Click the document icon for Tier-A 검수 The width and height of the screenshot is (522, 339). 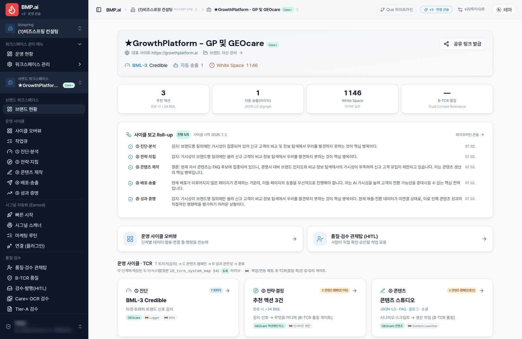pos(10,309)
